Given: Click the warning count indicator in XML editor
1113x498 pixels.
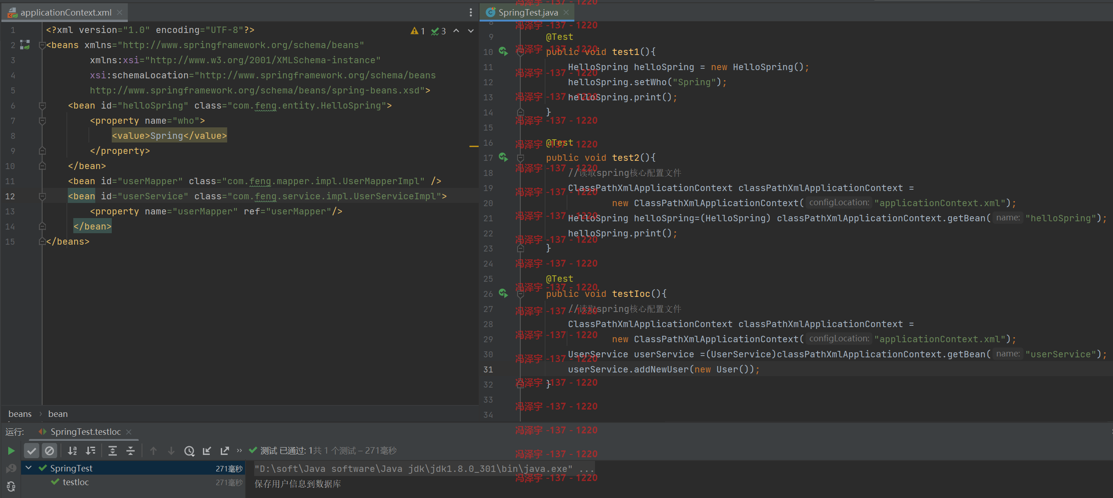Looking at the screenshot, I should (x=418, y=31).
